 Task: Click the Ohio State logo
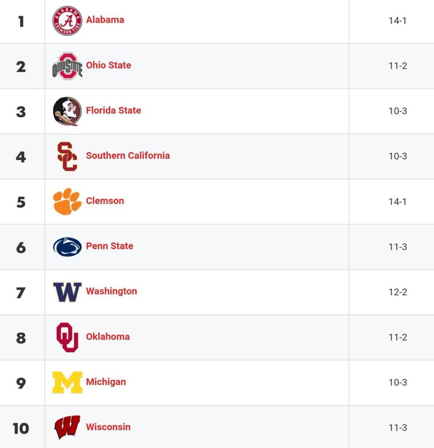click(67, 66)
